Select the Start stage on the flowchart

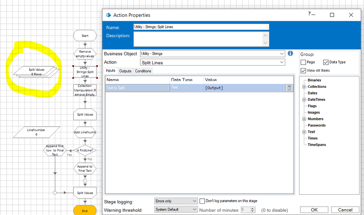click(85, 36)
